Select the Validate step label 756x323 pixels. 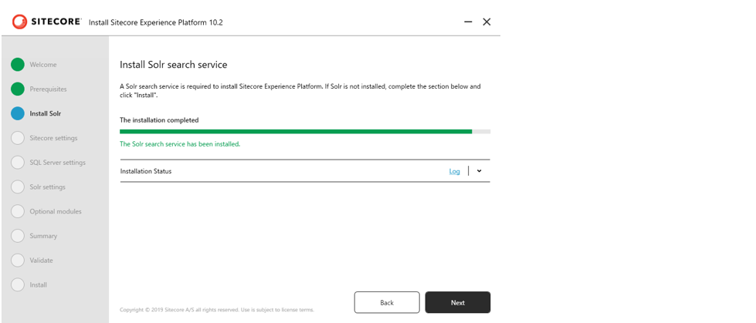click(x=42, y=261)
